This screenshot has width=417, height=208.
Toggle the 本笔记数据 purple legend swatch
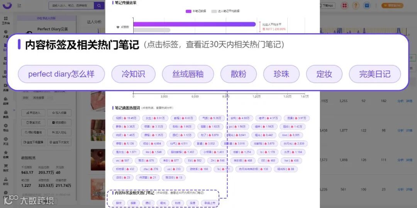point(188,11)
